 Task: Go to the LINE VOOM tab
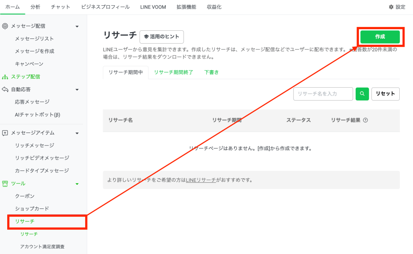point(153,7)
